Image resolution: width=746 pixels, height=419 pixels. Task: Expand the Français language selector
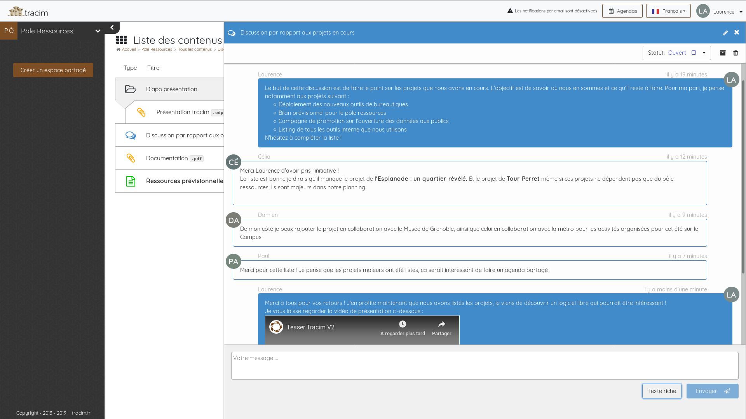point(668,11)
